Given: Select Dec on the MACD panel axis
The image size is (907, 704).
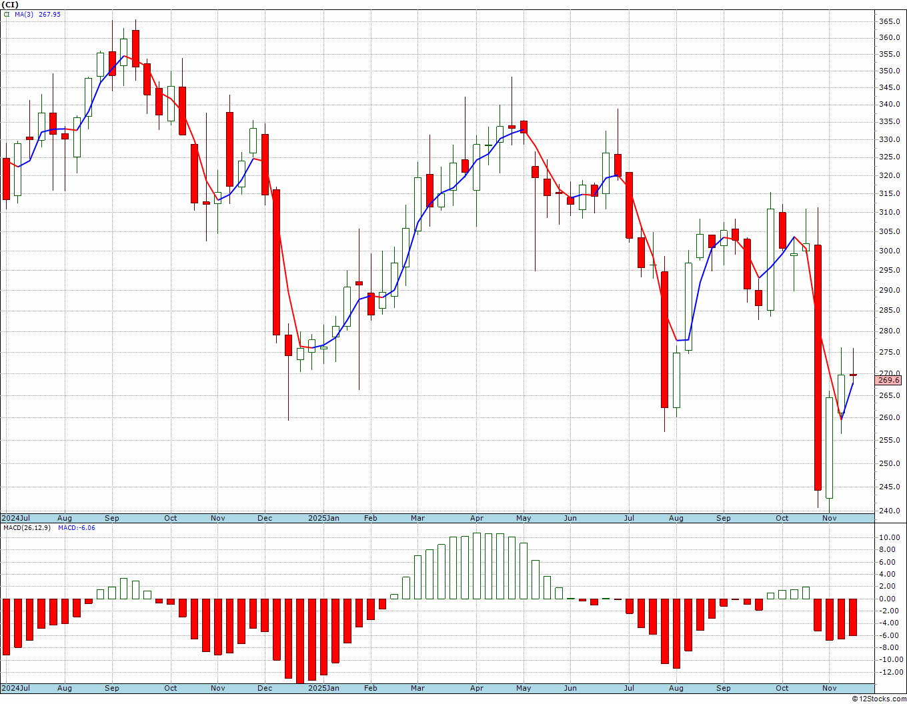Looking at the screenshot, I should [x=265, y=688].
